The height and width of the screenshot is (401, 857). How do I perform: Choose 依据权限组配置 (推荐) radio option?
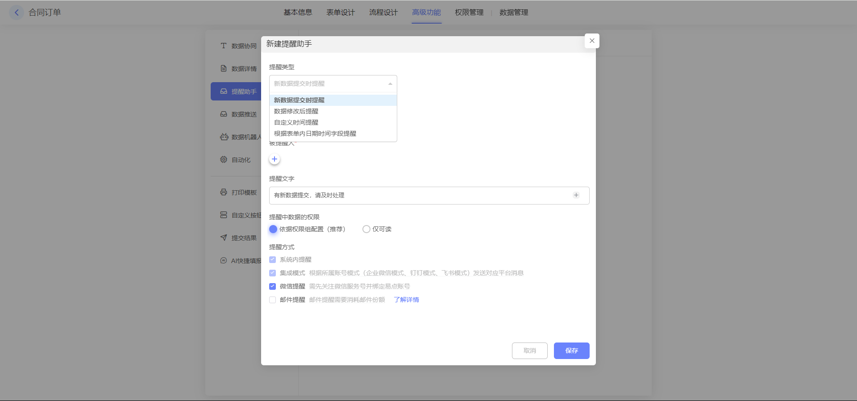click(273, 229)
